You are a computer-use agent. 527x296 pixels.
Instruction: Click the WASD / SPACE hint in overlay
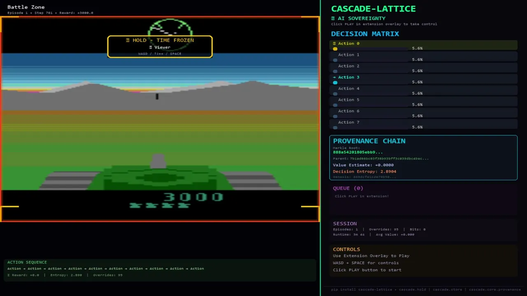[160, 54]
